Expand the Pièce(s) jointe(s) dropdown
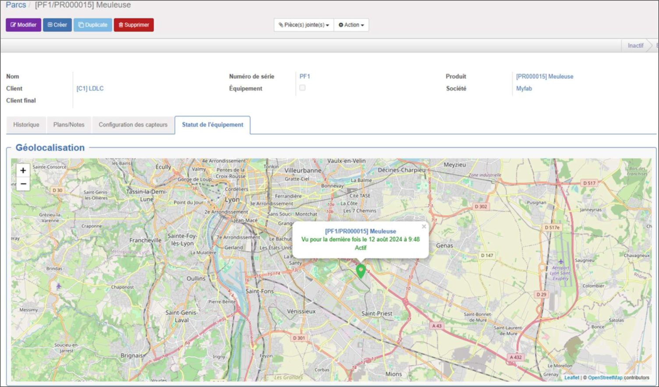 tap(304, 25)
